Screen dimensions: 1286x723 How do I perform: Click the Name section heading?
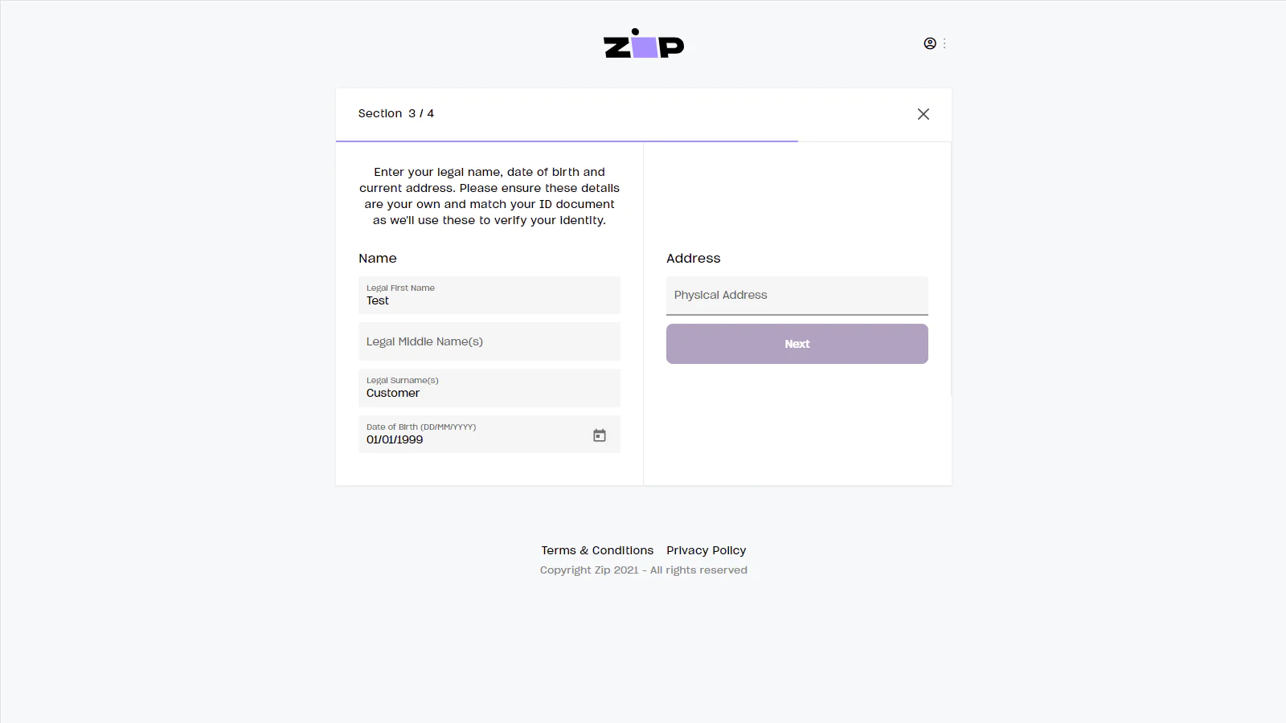(x=378, y=258)
